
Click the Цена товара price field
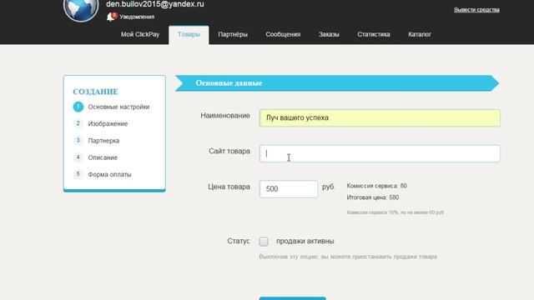pos(289,189)
